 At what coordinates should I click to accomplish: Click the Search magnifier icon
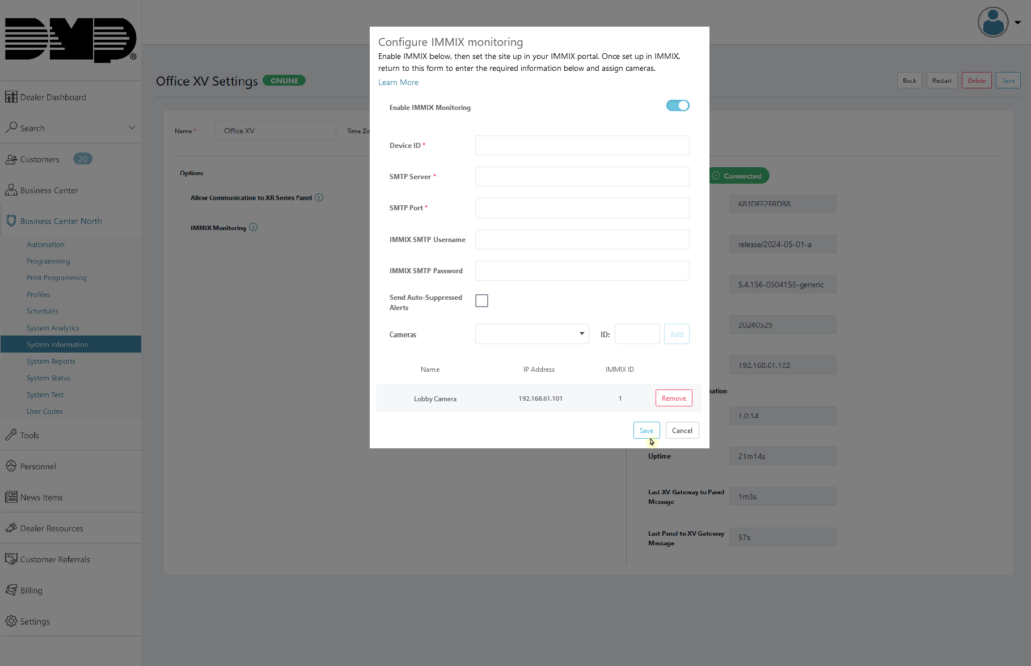pyautogui.click(x=11, y=128)
